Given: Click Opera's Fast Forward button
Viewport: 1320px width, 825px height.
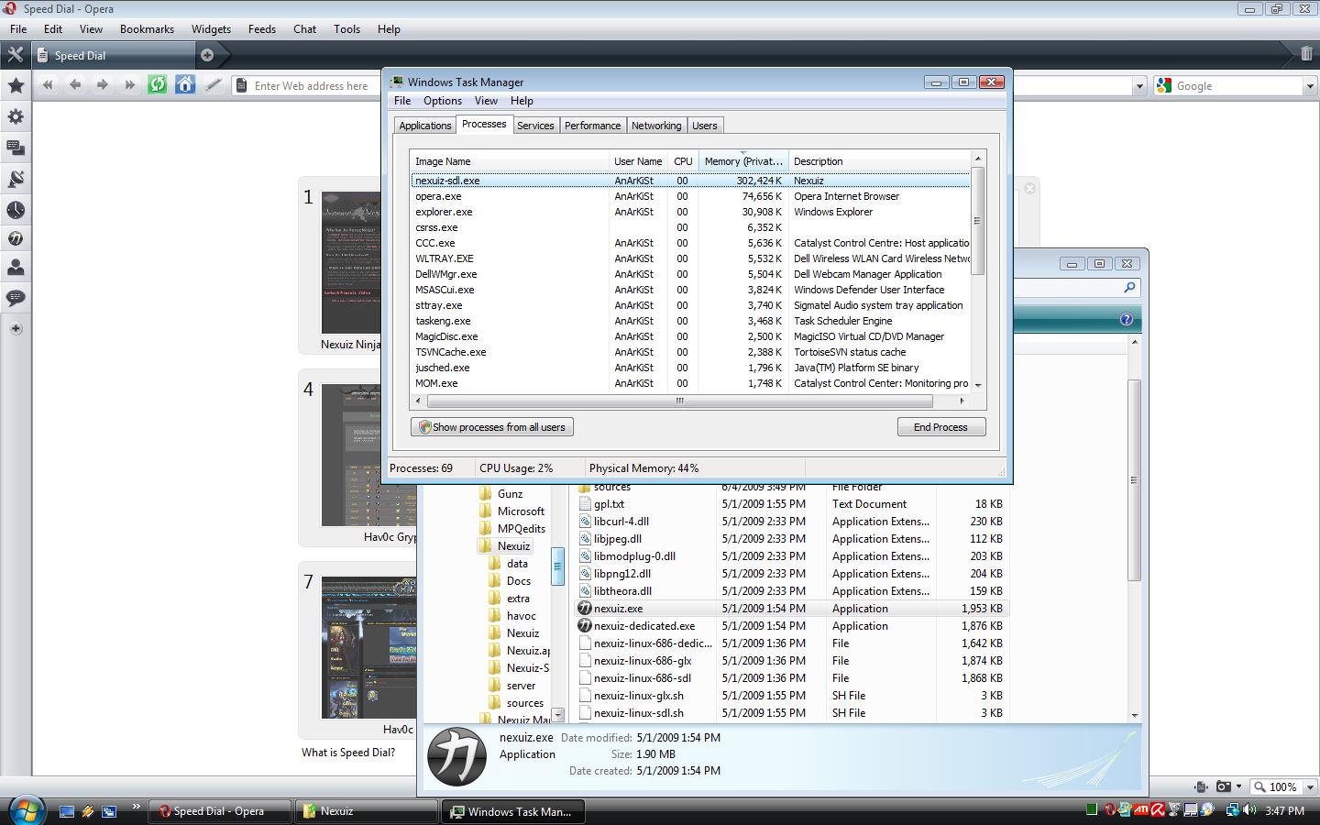Looking at the screenshot, I should pyautogui.click(x=130, y=85).
